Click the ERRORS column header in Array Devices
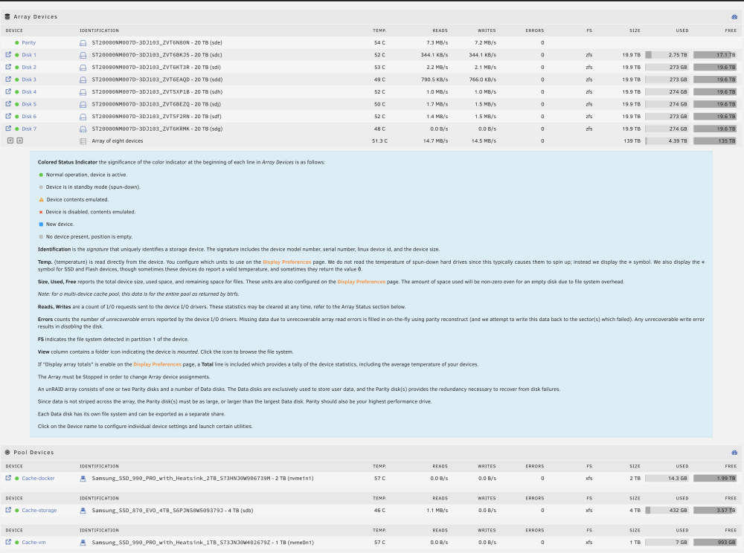The image size is (744, 553). pyautogui.click(x=535, y=30)
